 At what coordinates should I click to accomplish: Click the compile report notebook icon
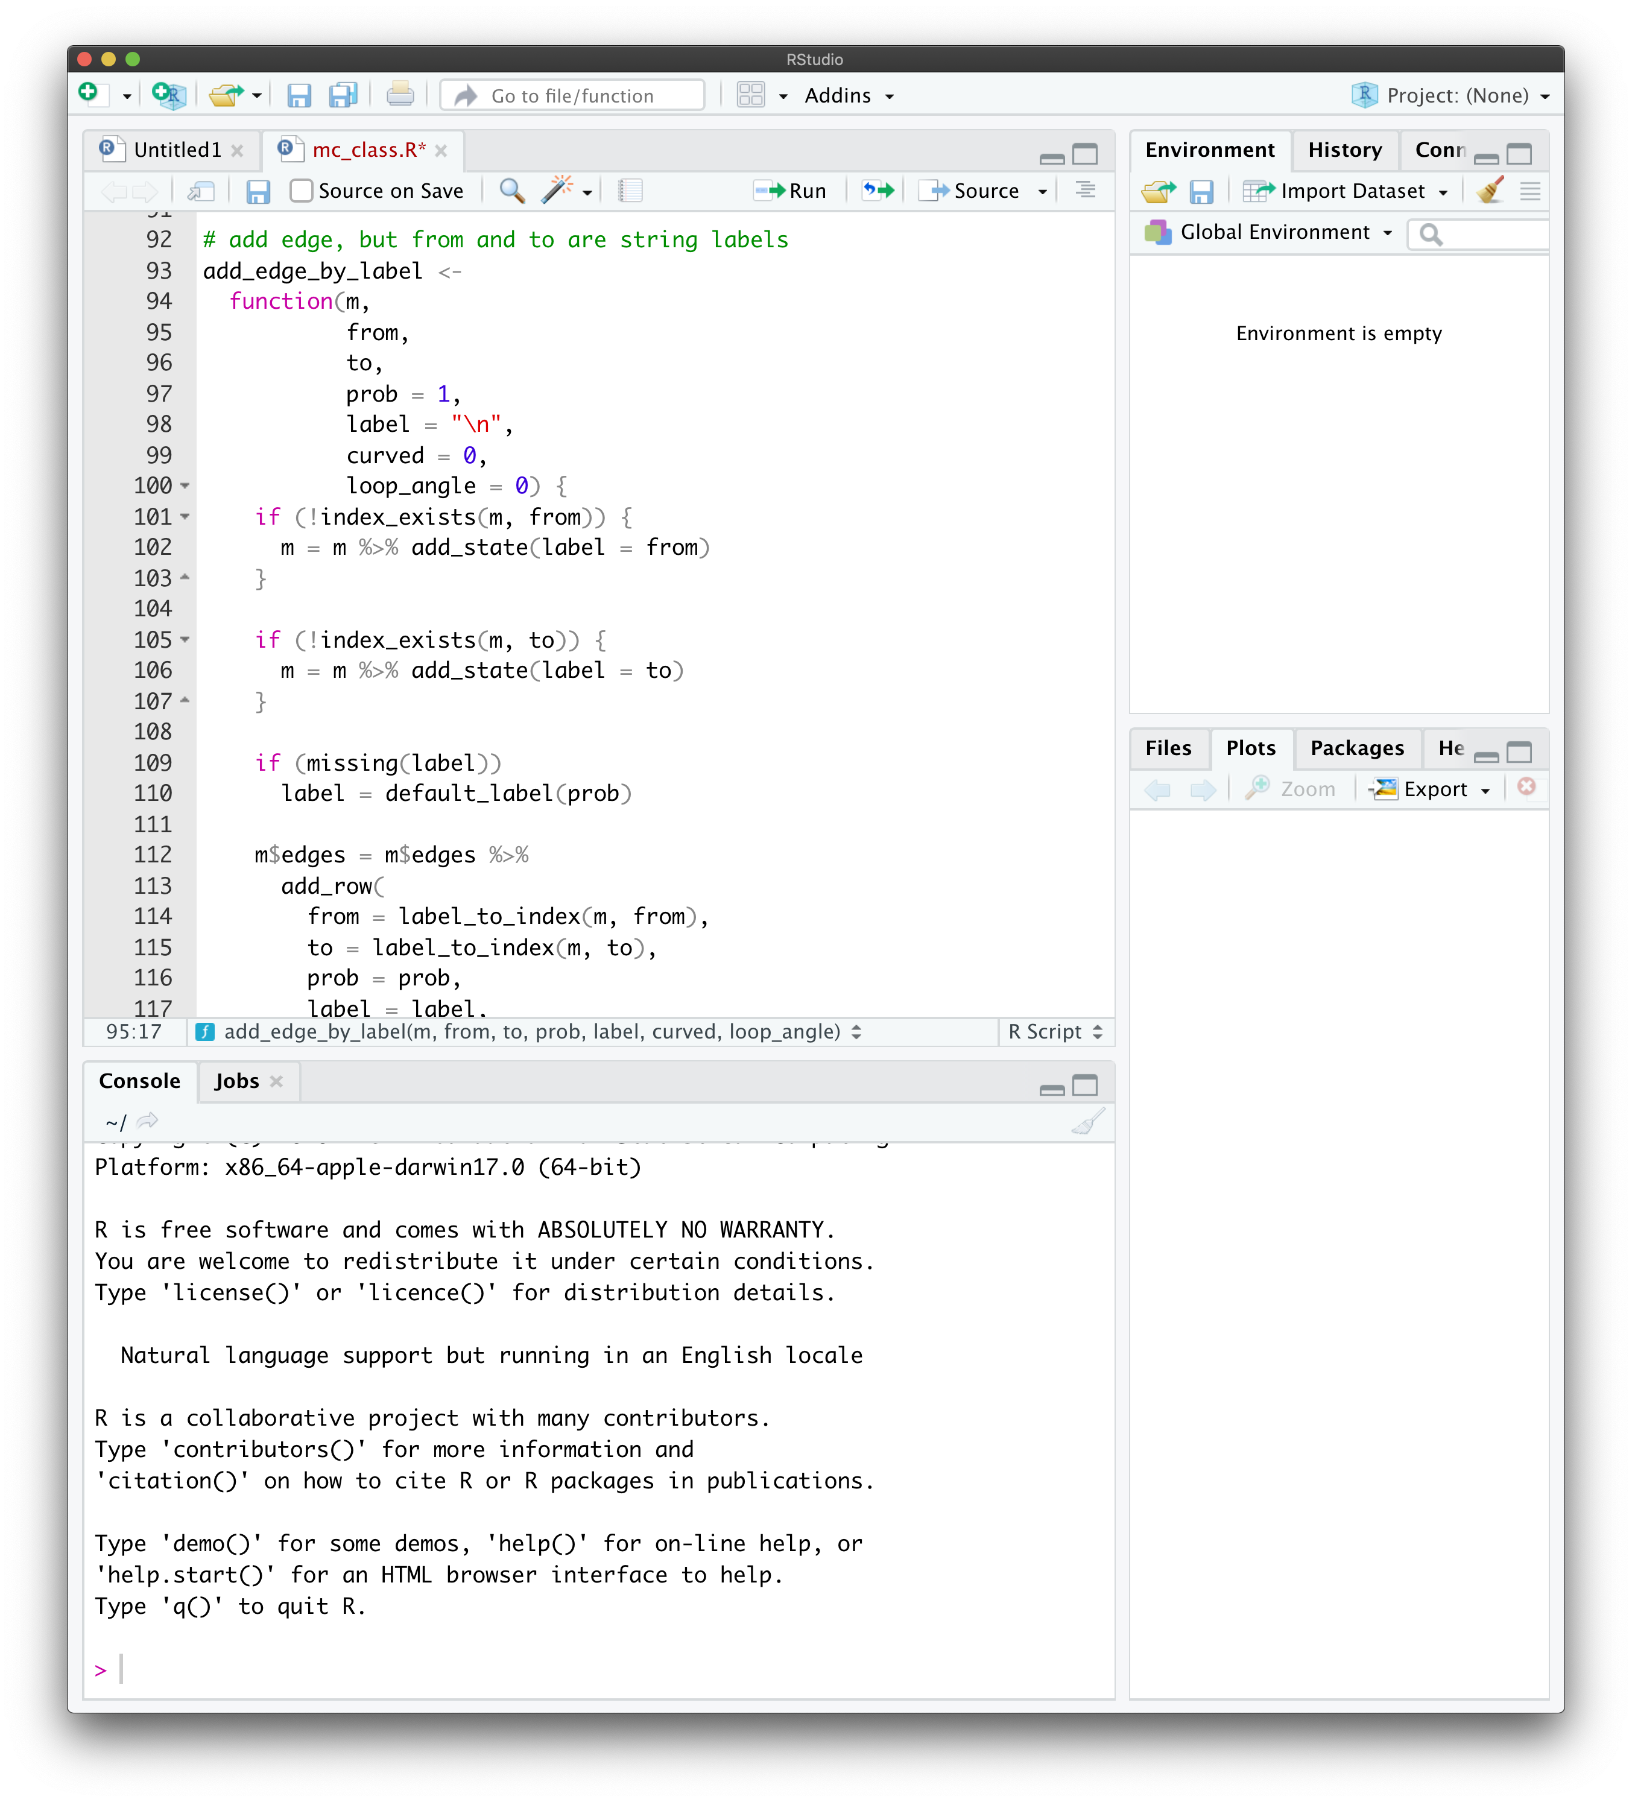click(x=630, y=191)
